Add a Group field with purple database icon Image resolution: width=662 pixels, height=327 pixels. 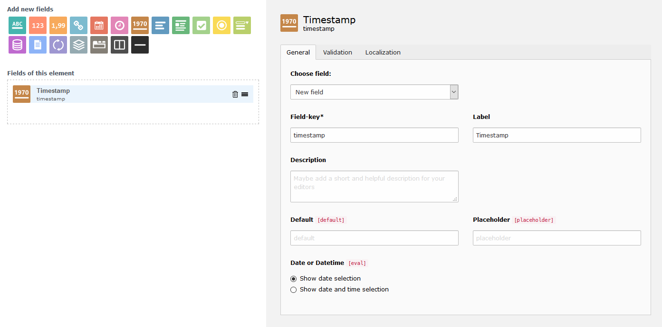point(17,45)
